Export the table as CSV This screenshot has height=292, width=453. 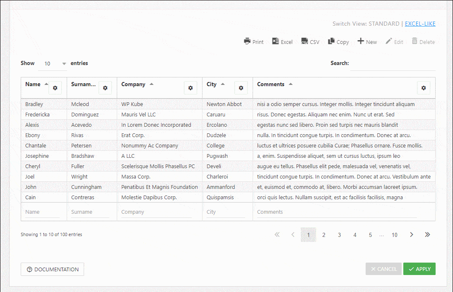pos(310,42)
